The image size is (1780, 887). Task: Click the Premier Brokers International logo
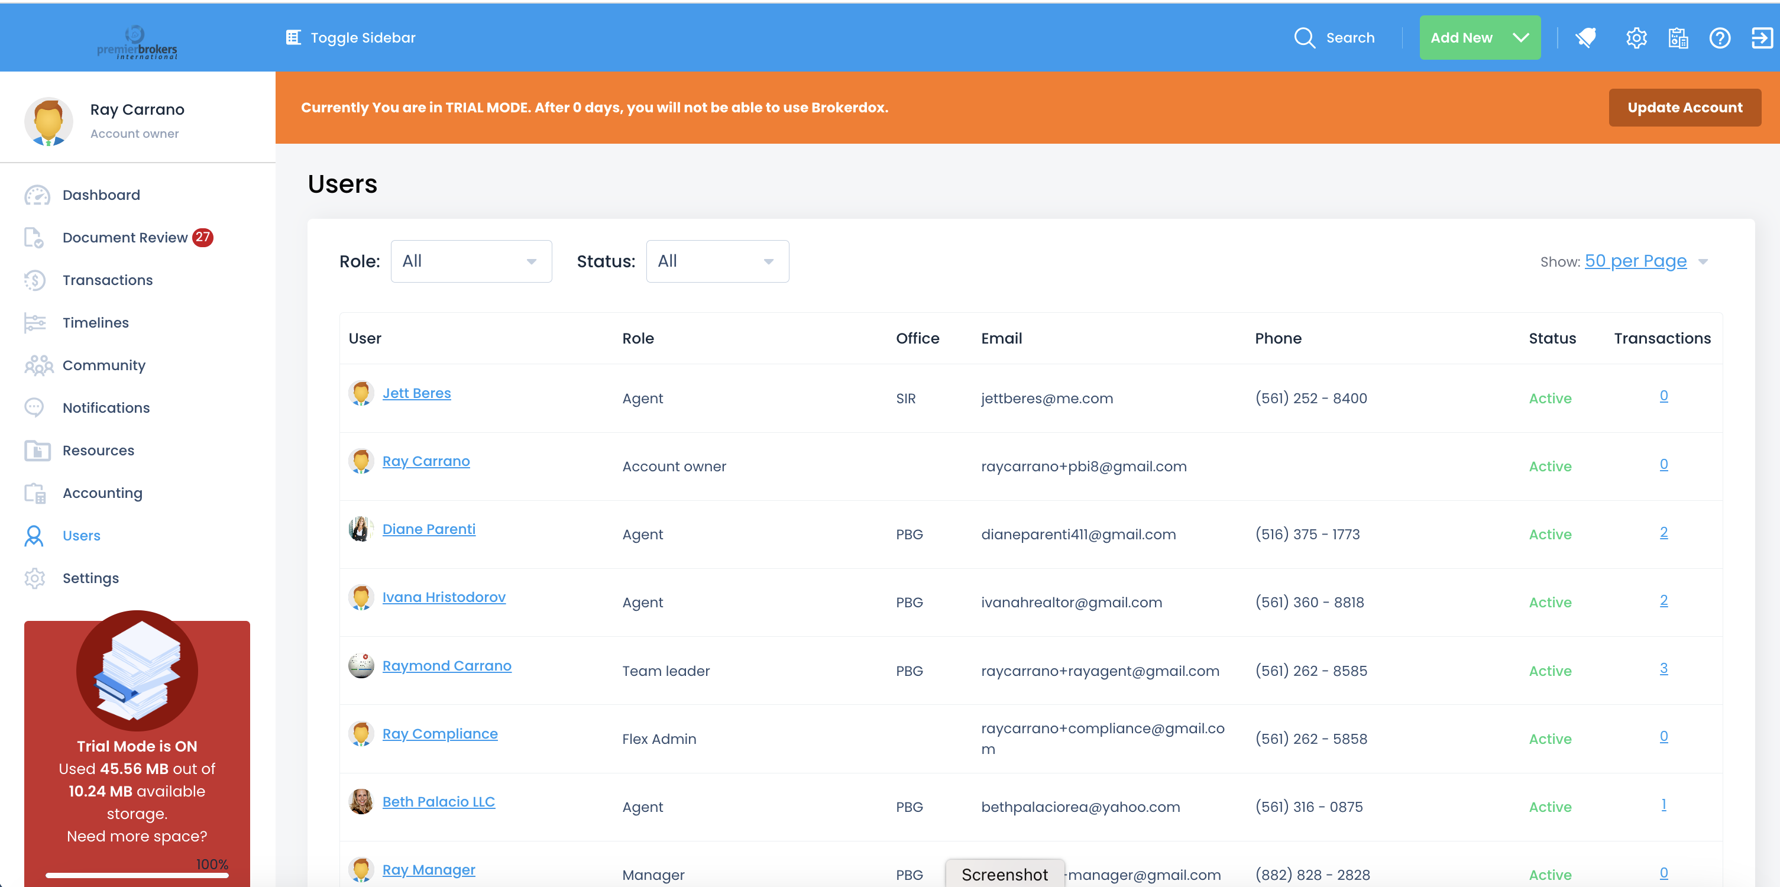click(x=137, y=42)
